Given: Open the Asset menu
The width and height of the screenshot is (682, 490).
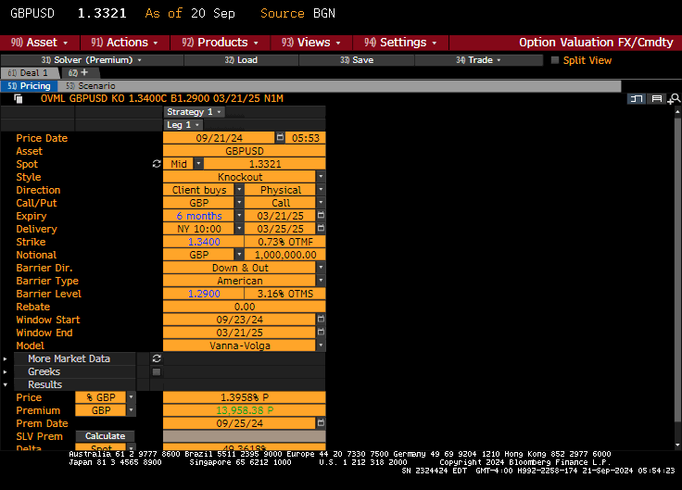Looking at the screenshot, I should [x=40, y=43].
